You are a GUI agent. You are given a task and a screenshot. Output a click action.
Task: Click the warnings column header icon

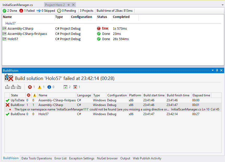point(34,95)
